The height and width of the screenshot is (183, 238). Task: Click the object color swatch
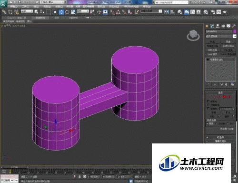coord(235,31)
